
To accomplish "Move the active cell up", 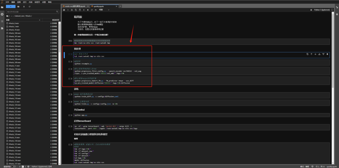I will (x=311, y=54).
